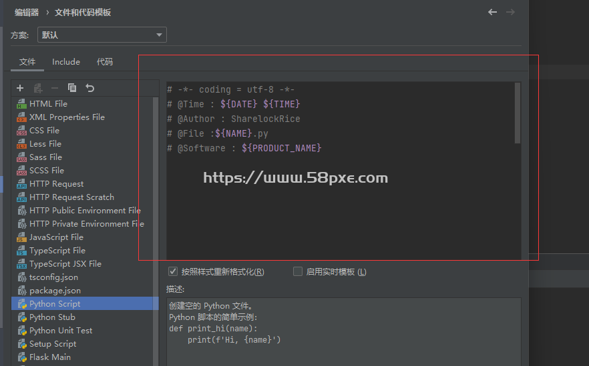
Task: Select the Setup Script template icon
Action: (22, 344)
